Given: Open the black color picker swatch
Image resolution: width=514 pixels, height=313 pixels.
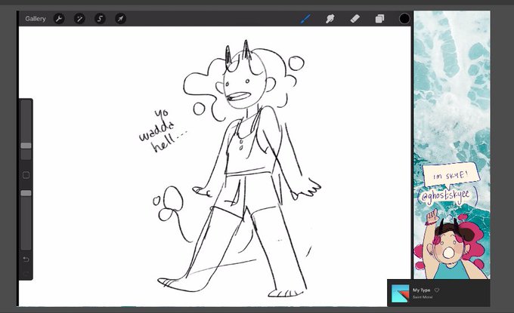Looking at the screenshot, I should (x=404, y=19).
